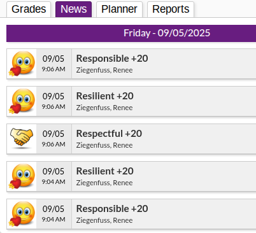Viewport: 256px width, 233px height.
Task: Click the handshake icon for Respectful entry
Action: click(x=22, y=138)
